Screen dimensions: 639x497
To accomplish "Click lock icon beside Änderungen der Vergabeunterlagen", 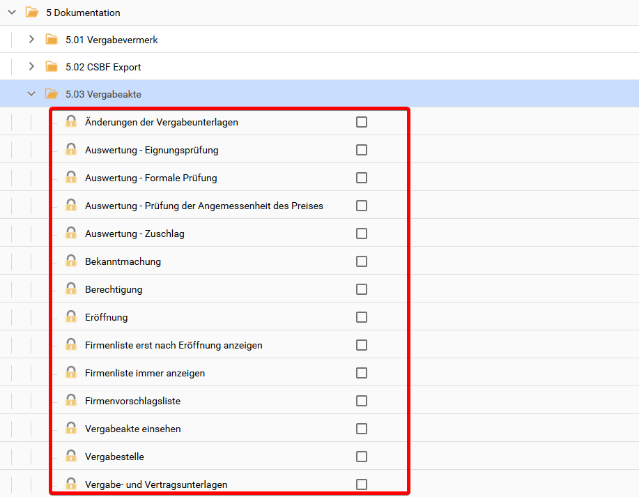I will coord(71,121).
